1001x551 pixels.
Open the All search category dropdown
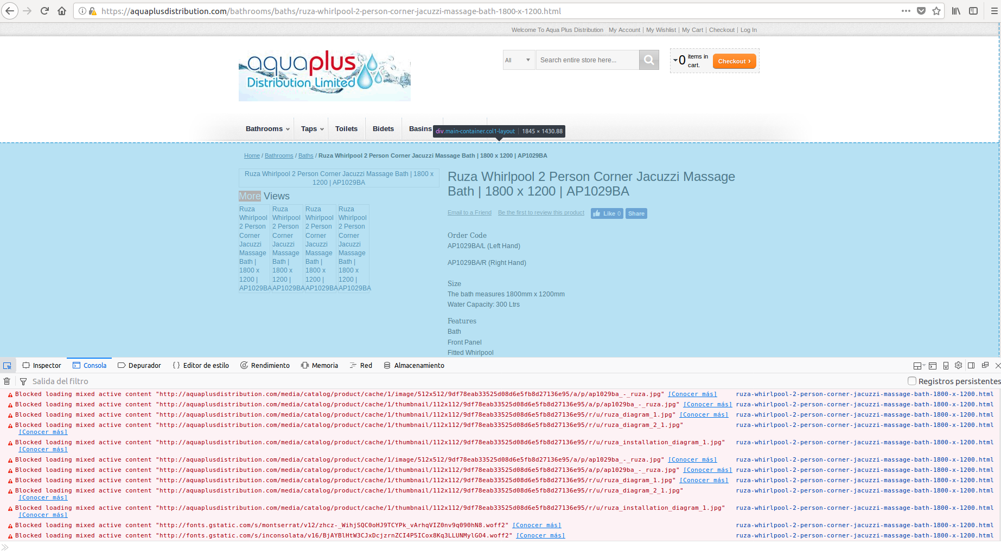pos(518,60)
